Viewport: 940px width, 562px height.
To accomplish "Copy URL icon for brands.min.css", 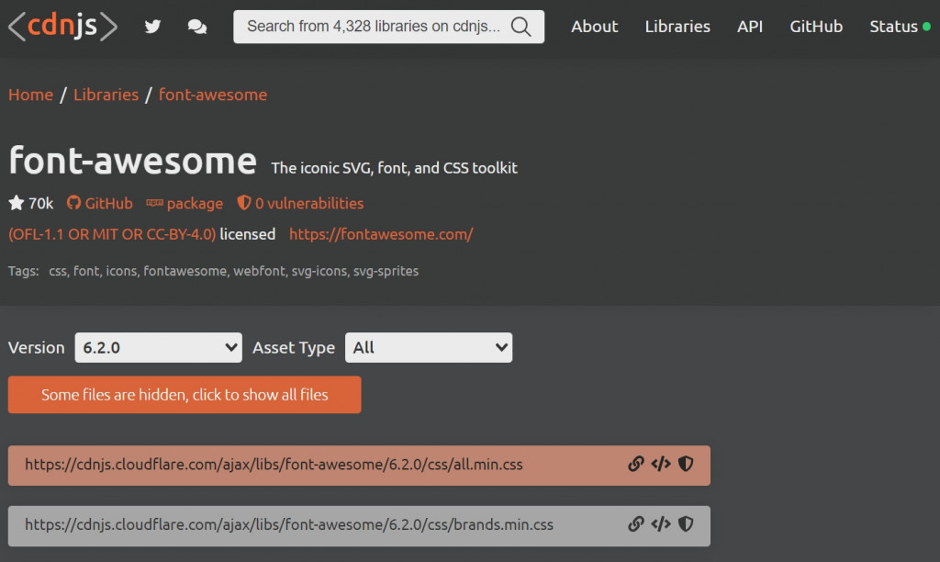I will pyautogui.click(x=635, y=523).
